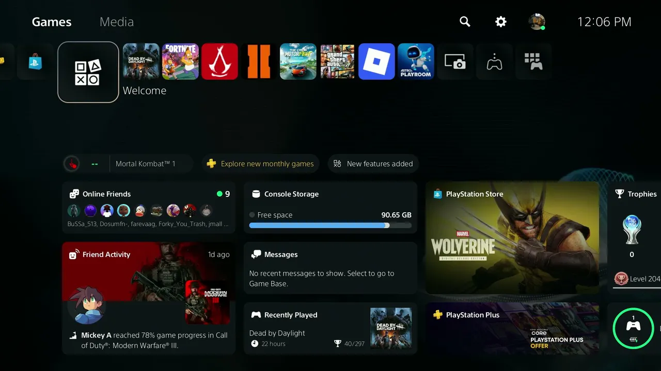
Task: Launch the Roblox game tile
Action: click(x=376, y=62)
